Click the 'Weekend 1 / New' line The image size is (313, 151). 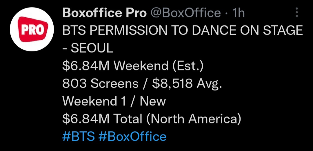click(x=114, y=101)
